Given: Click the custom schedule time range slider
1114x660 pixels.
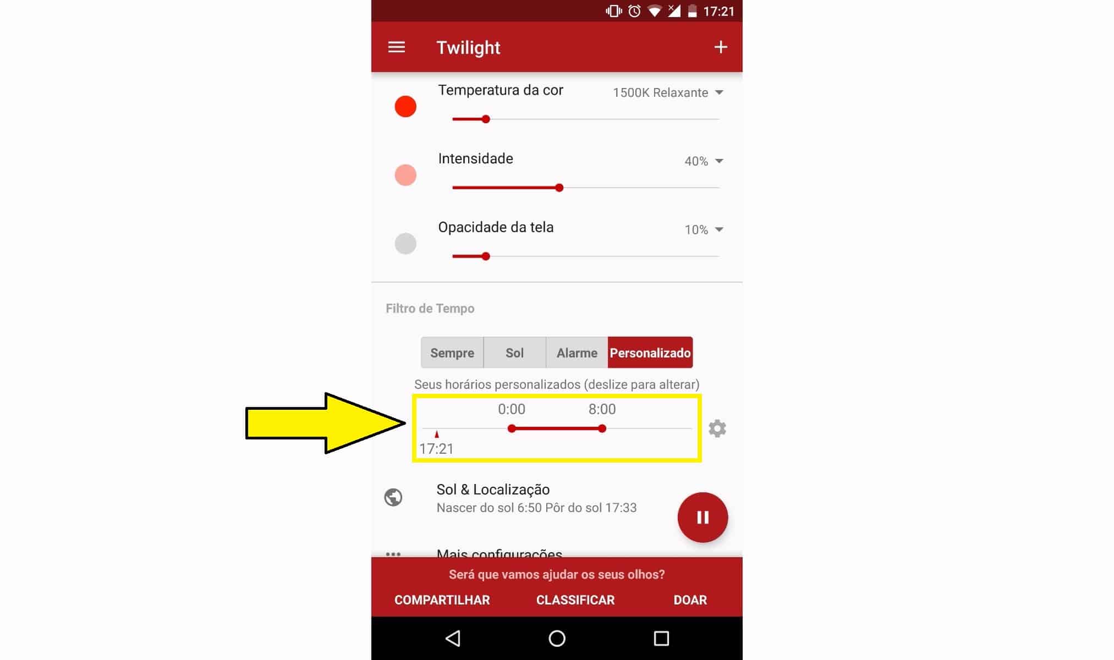Looking at the screenshot, I should [556, 427].
